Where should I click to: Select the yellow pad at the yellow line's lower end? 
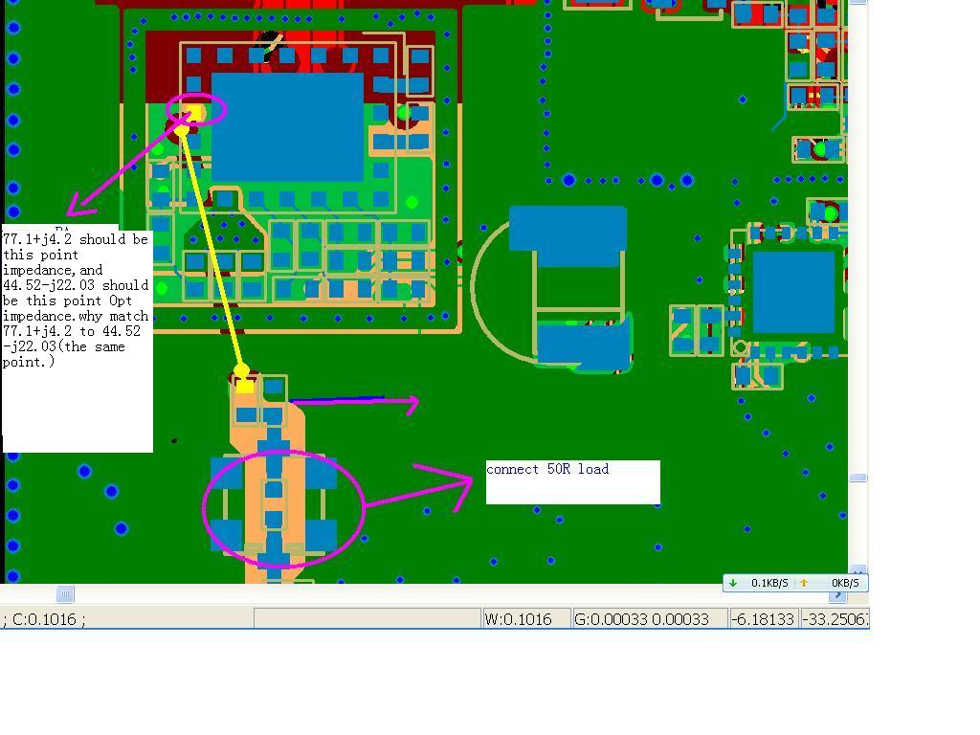coord(244,386)
